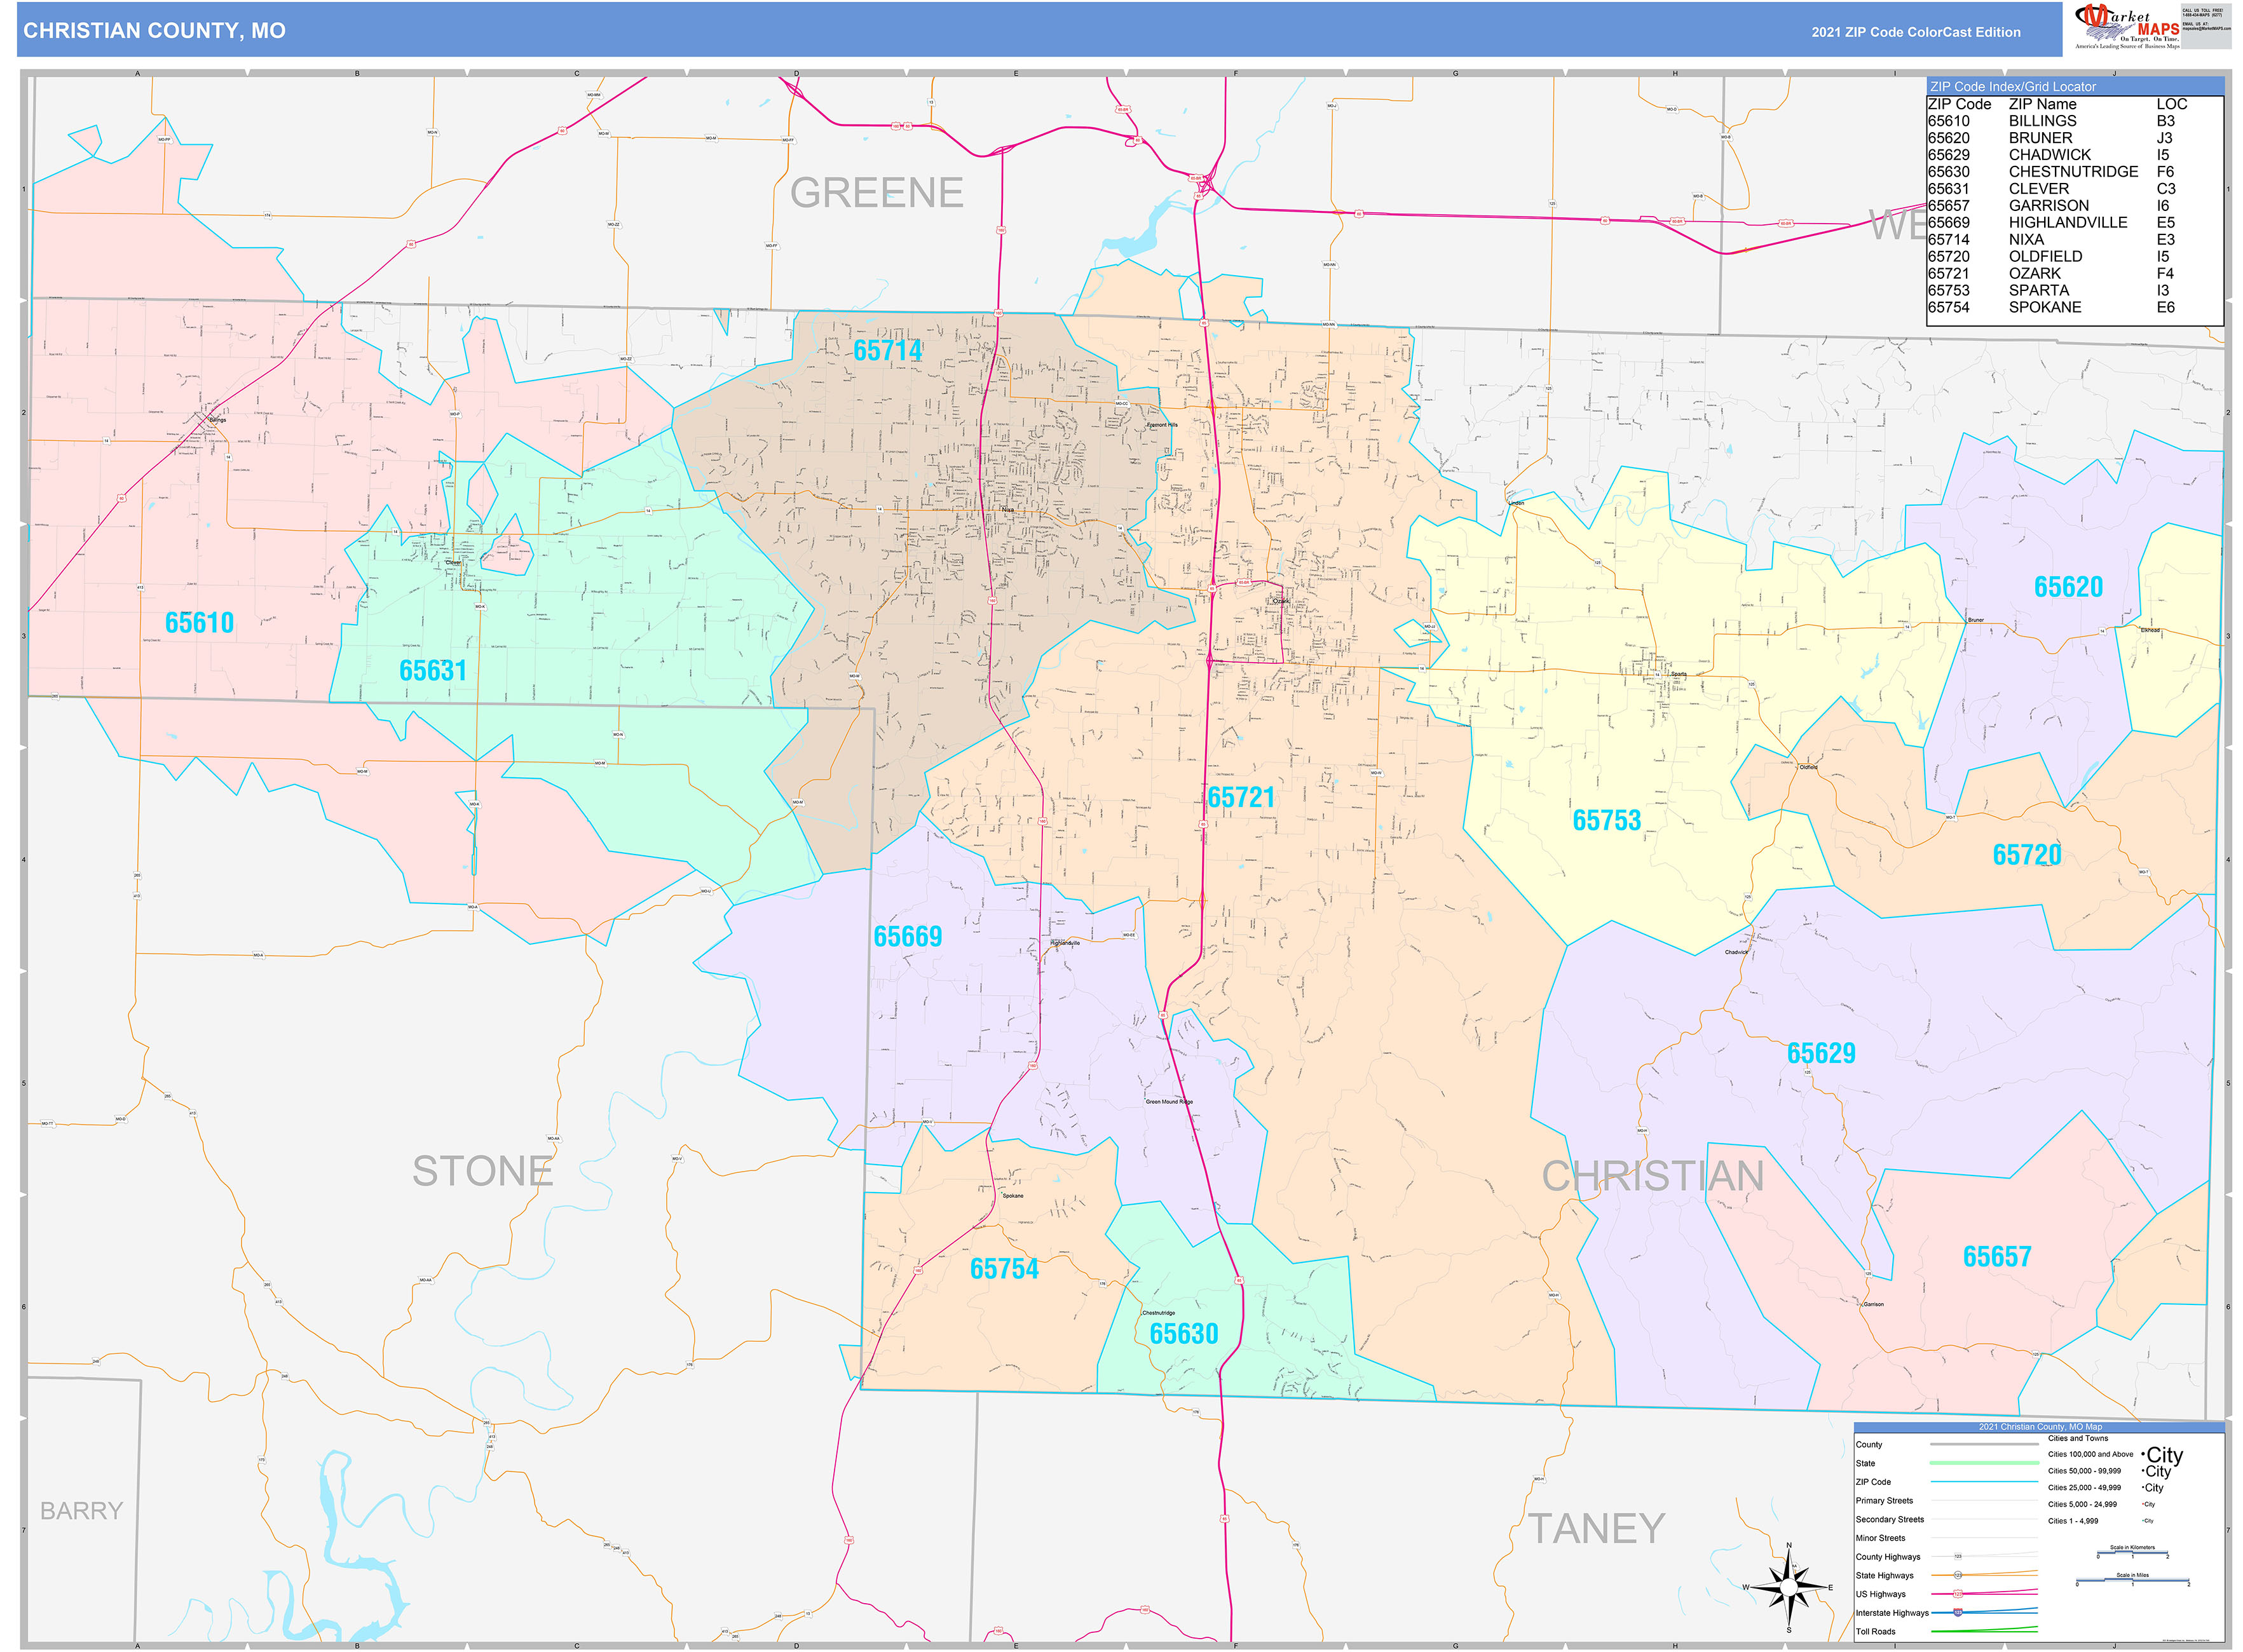Viewport: 2243px width, 1652px height.
Task: Click the 65629 label on the map
Action: click(1821, 1053)
